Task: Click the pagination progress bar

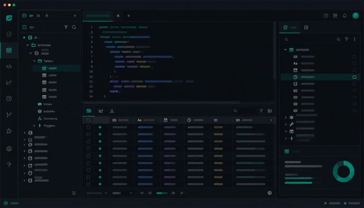Action: 162,193
